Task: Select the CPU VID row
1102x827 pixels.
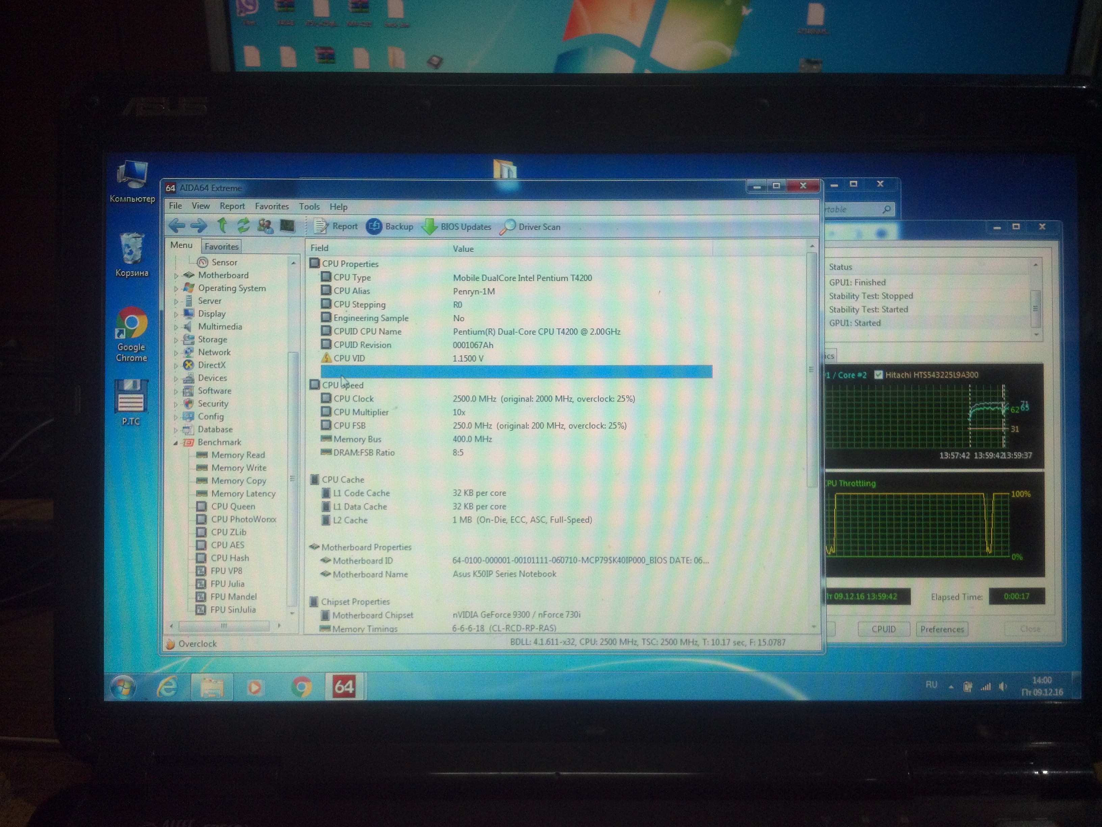Action: [x=516, y=358]
